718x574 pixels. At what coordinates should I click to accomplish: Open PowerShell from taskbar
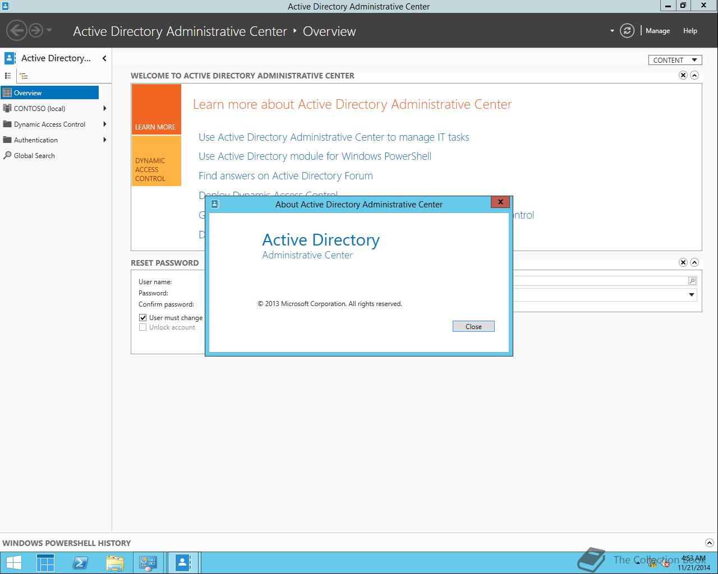[x=80, y=563]
